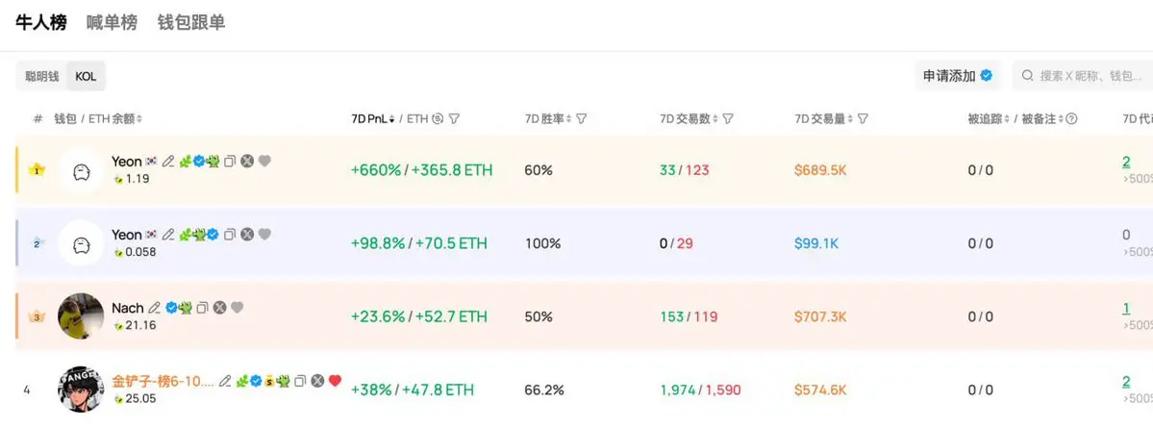This screenshot has width=1153, height=428.
Task: Click the pencil icon beside 金铲子-榜6-10
Action: [225, 381]
